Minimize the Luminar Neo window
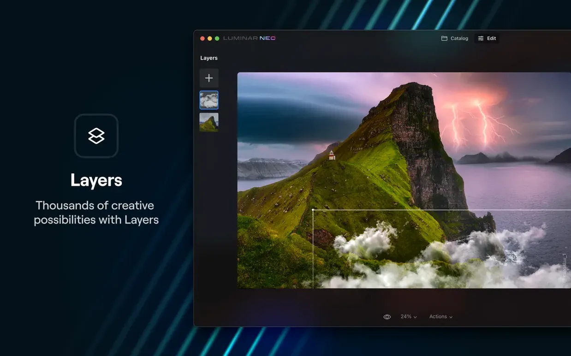The width and height of the screenshot is (571, 356). pos(210,38)
